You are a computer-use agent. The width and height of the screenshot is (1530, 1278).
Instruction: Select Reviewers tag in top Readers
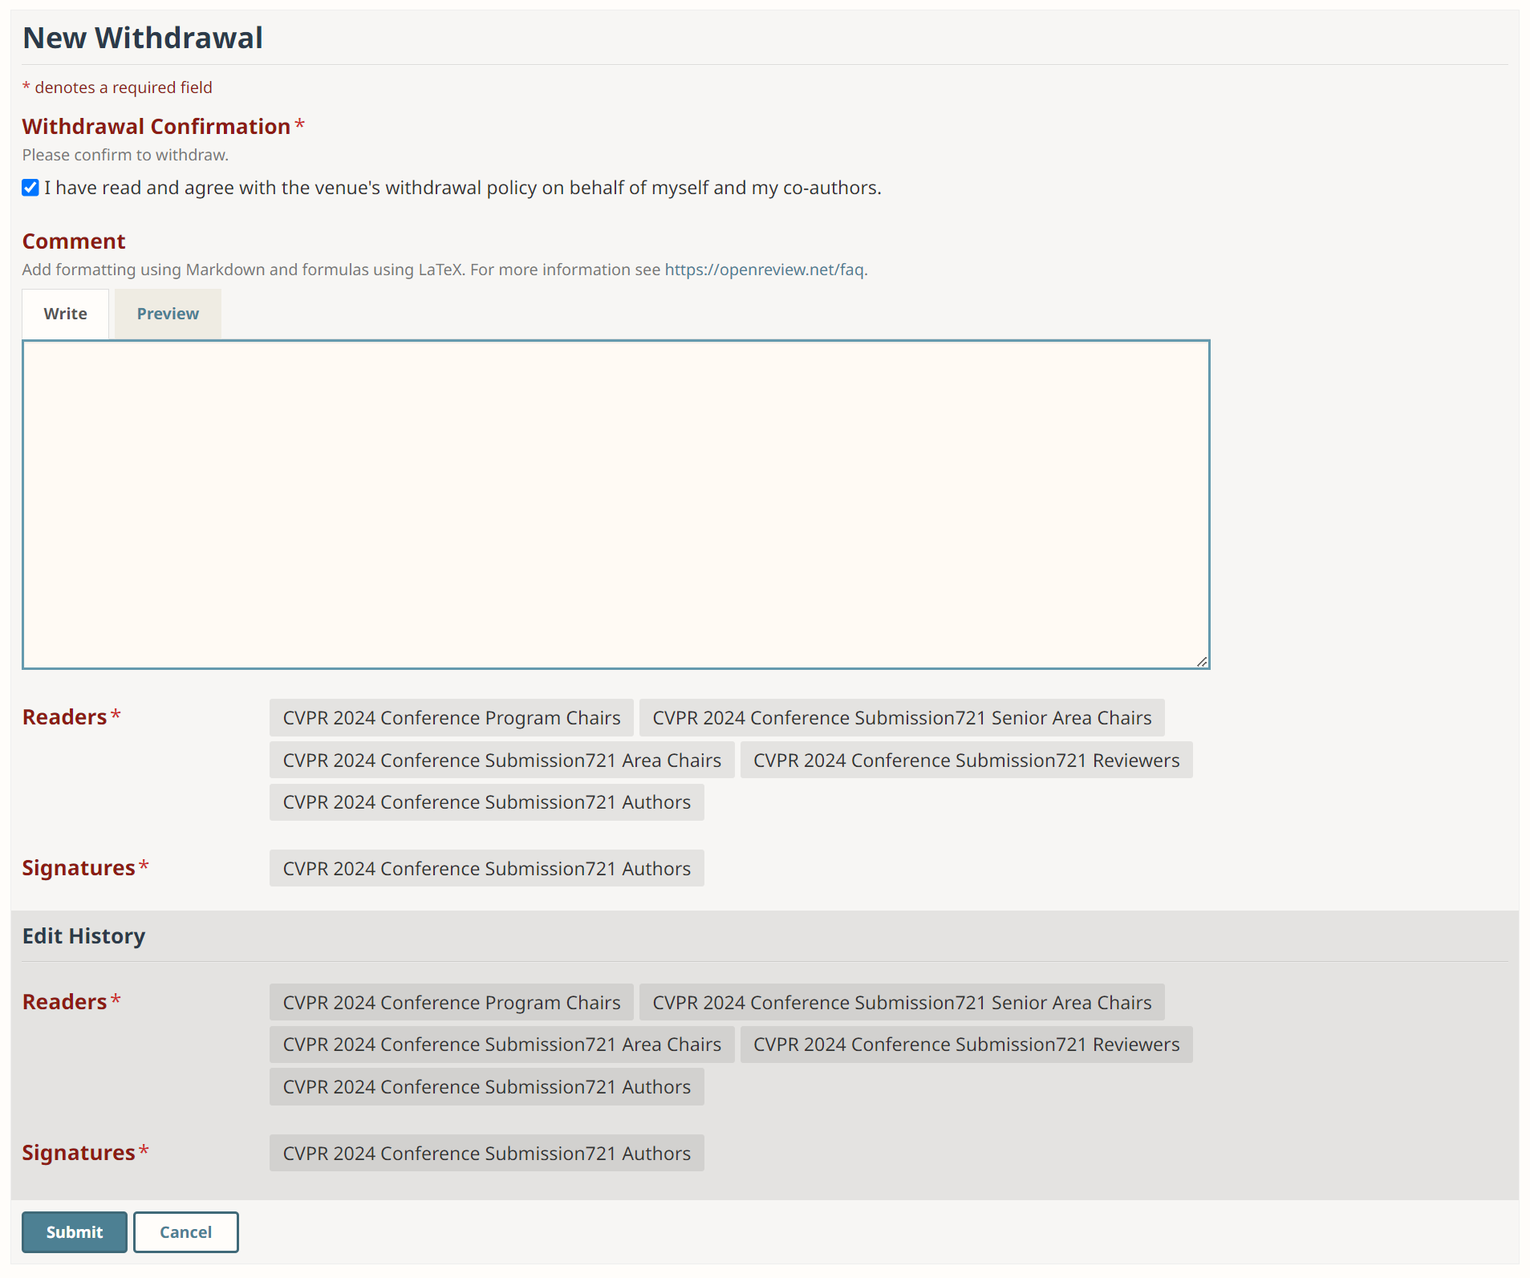tap(966, 761)
